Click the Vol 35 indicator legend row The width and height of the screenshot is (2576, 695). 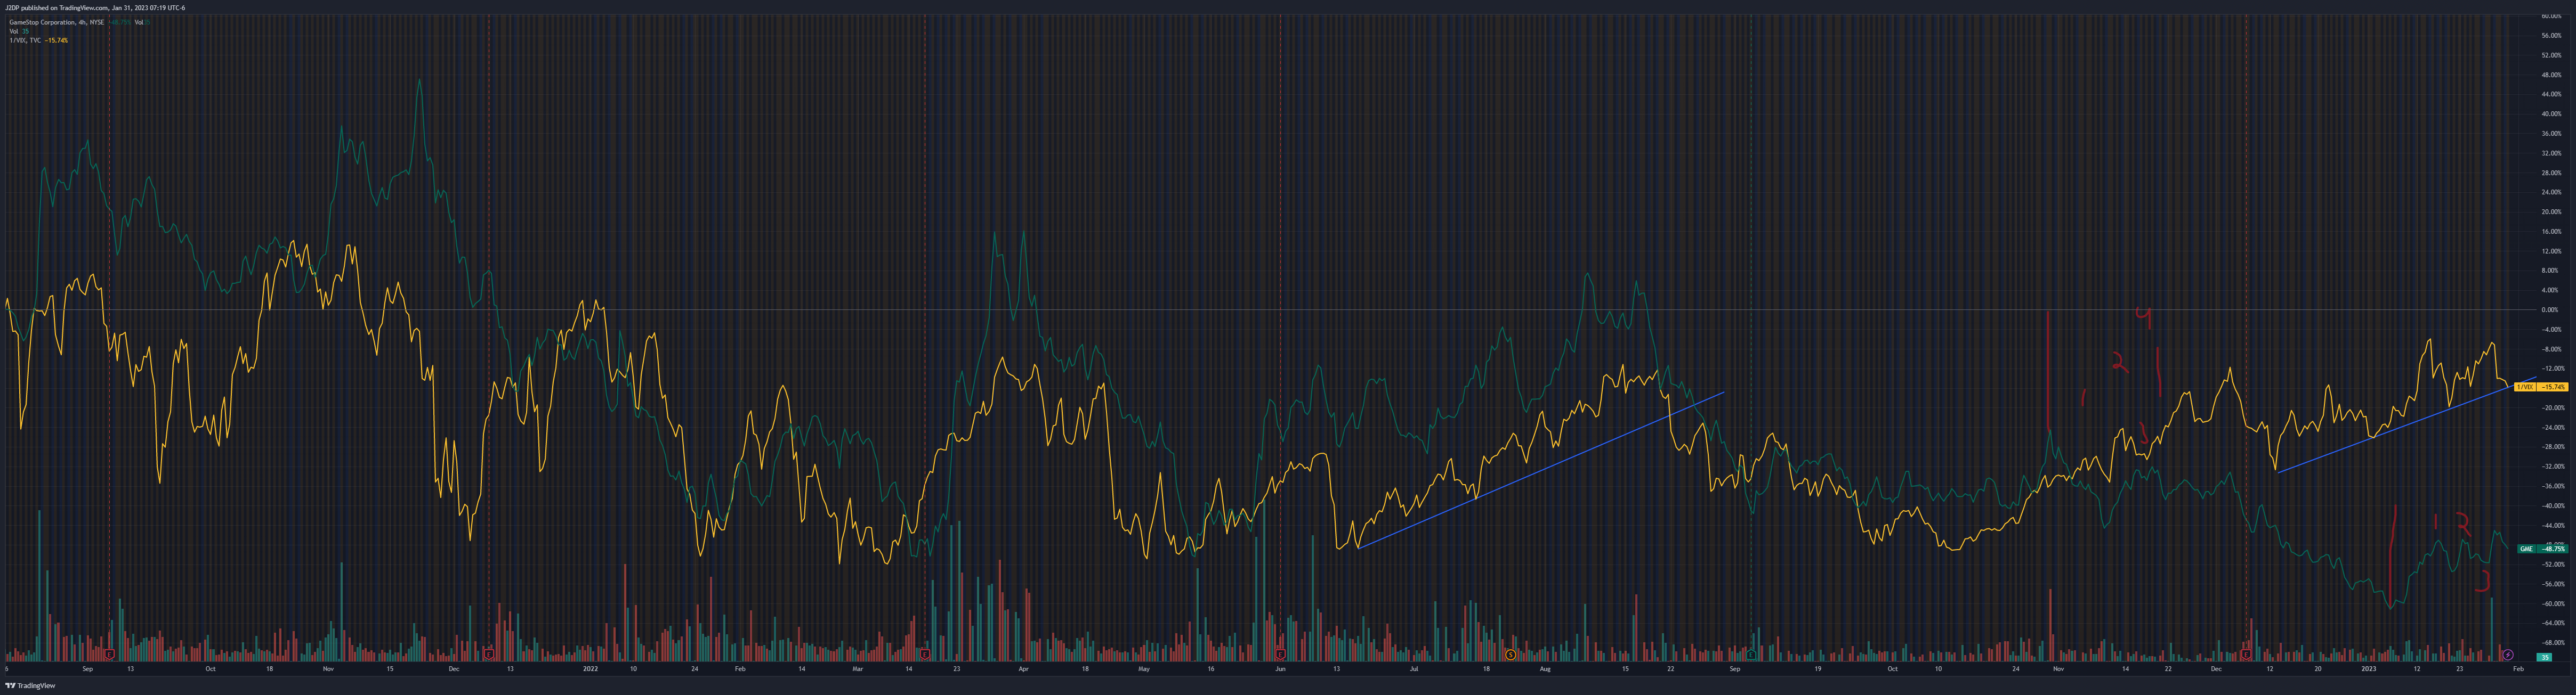pos(19,31)
